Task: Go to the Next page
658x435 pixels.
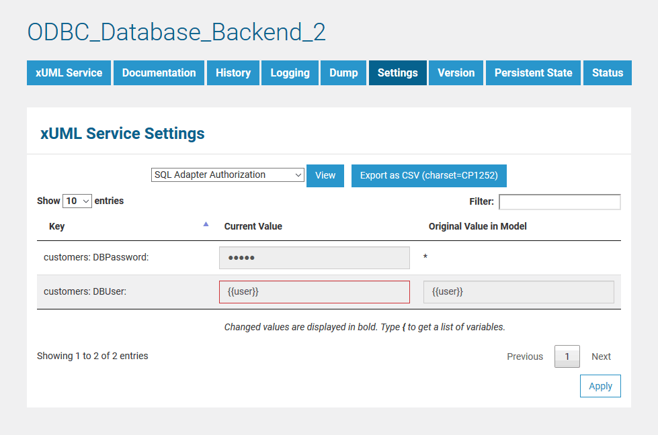Action: pos(601,356)
